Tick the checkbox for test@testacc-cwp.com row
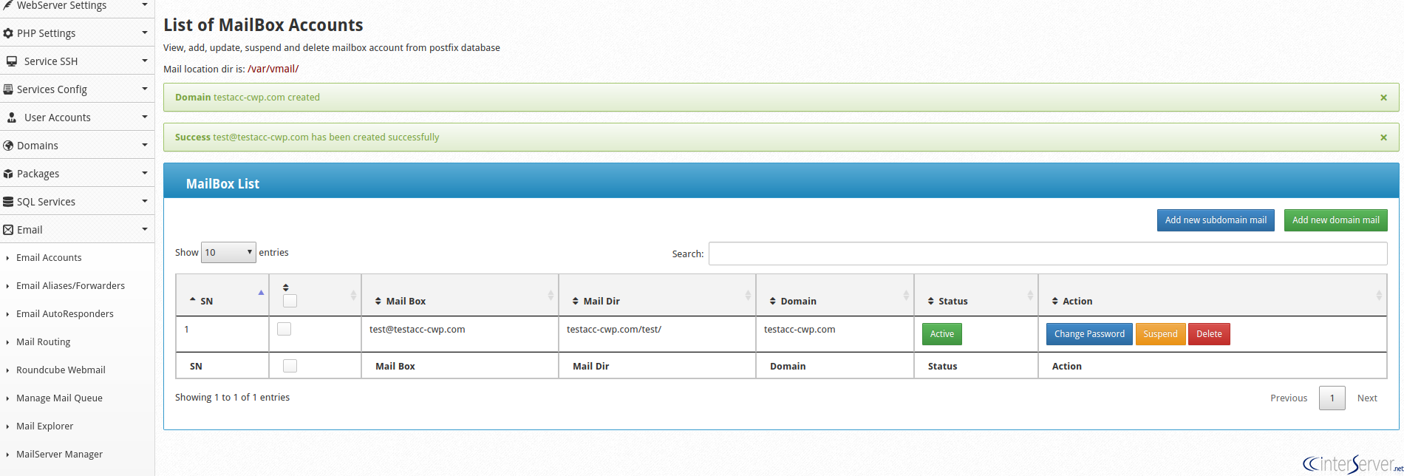Image resolution: width=1404 pixels, height=476 pixels. click(x=284, y=329)
